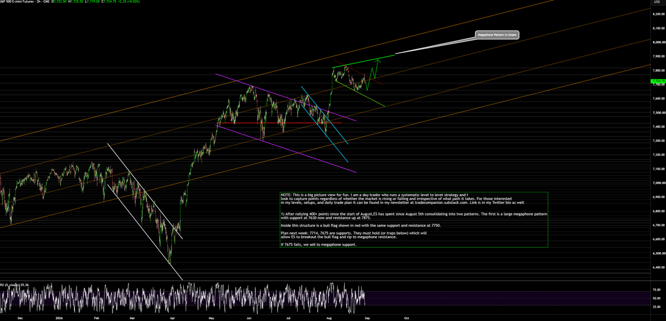Click the 6,700.00 price axis label
The width and height of the screenshot is (666, 321).
658,225
